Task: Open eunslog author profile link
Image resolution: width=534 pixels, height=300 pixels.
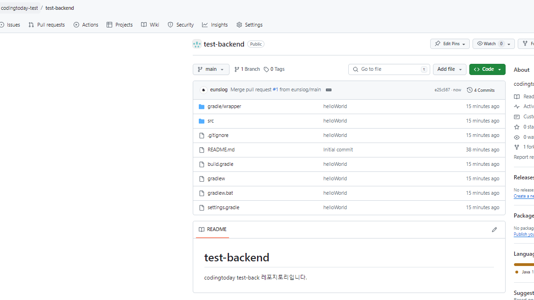Action: [219, 89]
